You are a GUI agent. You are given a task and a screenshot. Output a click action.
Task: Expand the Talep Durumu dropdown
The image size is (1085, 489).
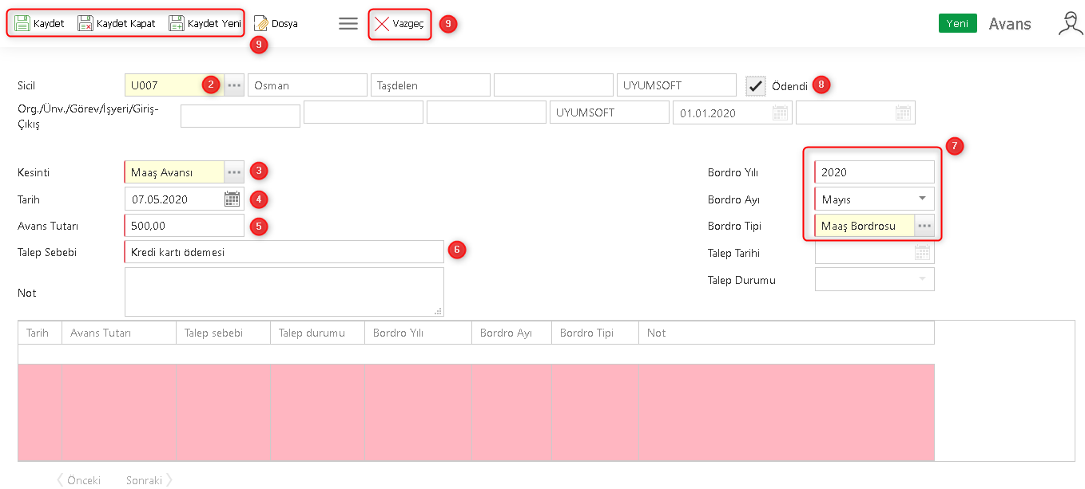point(922,280)
